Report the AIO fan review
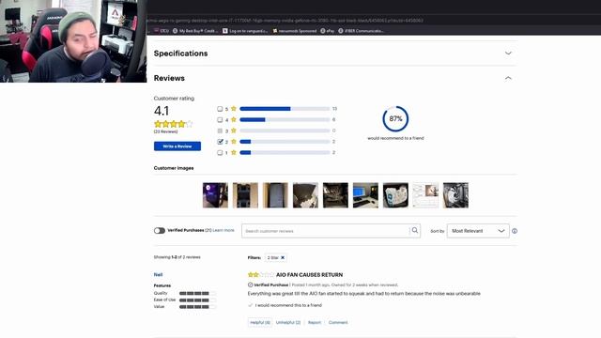601x338 pixels. point(315,322)
